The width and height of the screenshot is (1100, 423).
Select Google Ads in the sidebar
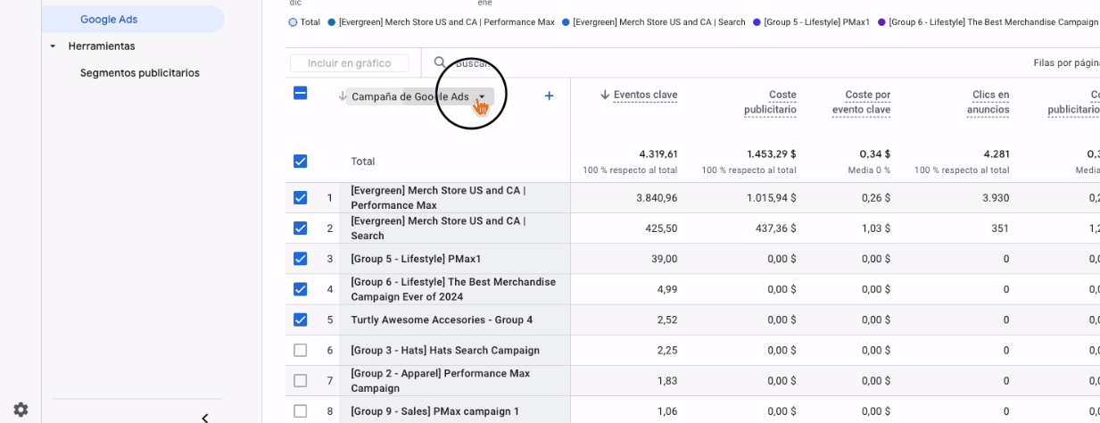pos(109,19)
